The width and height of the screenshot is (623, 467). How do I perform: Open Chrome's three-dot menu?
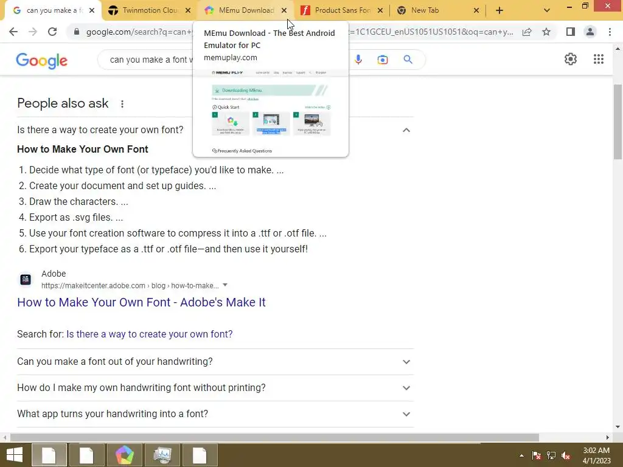610,32
